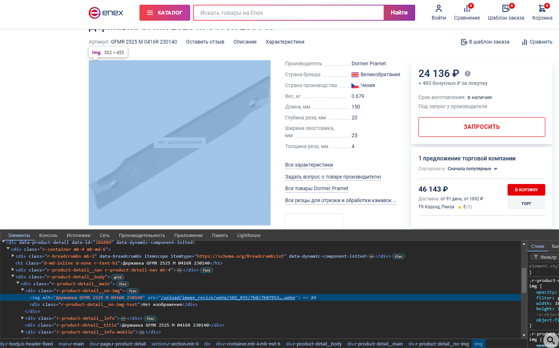559x348 pixels.
Task: Open the login user icon
Action: pos(439,8)
